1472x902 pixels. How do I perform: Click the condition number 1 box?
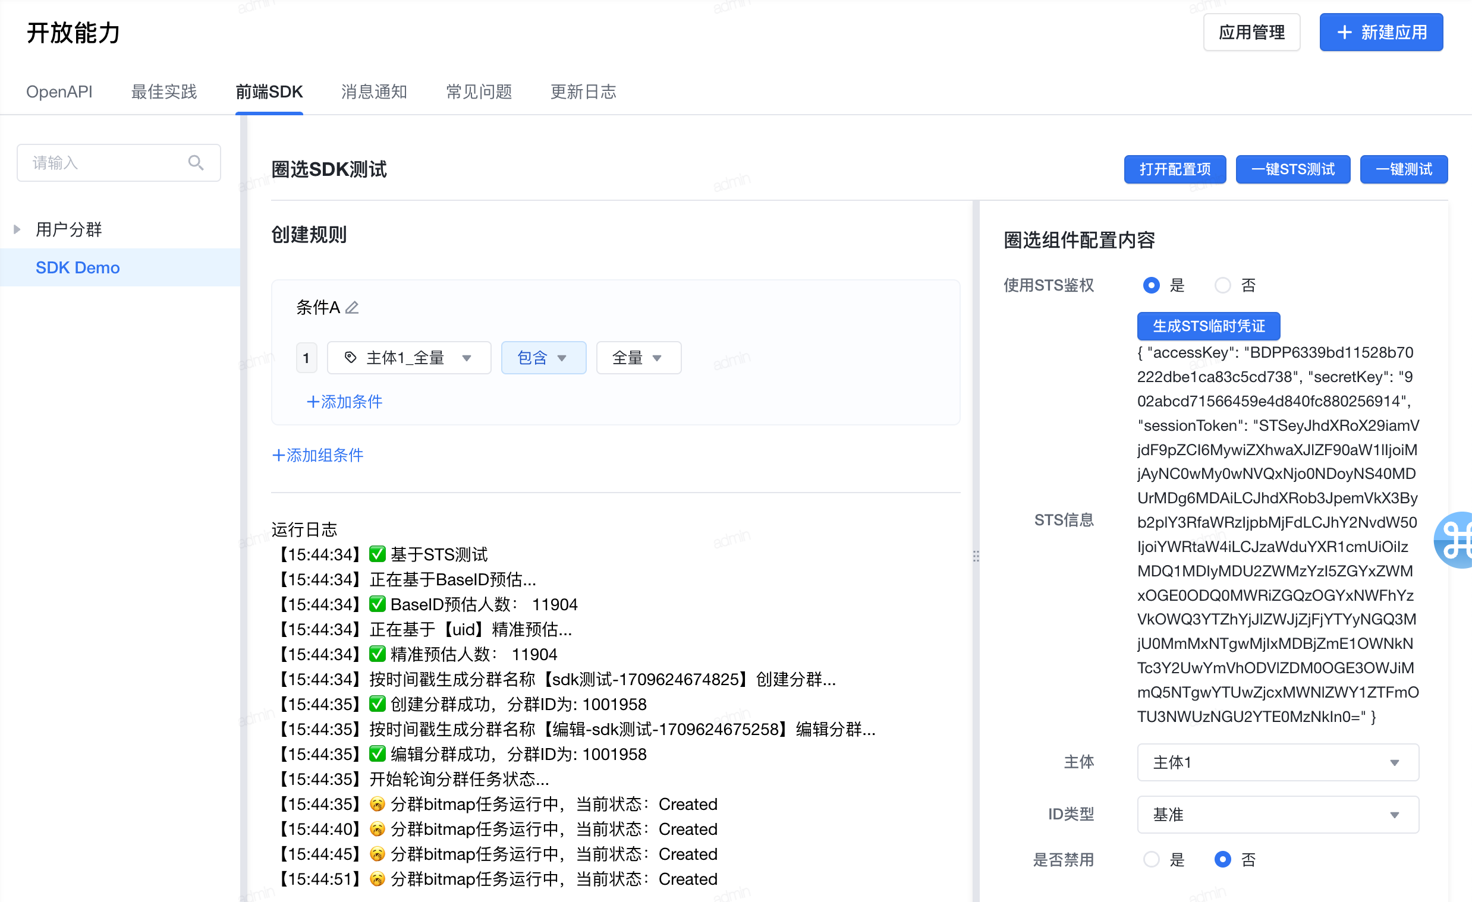pyautogui.click(x=306, y=358)
